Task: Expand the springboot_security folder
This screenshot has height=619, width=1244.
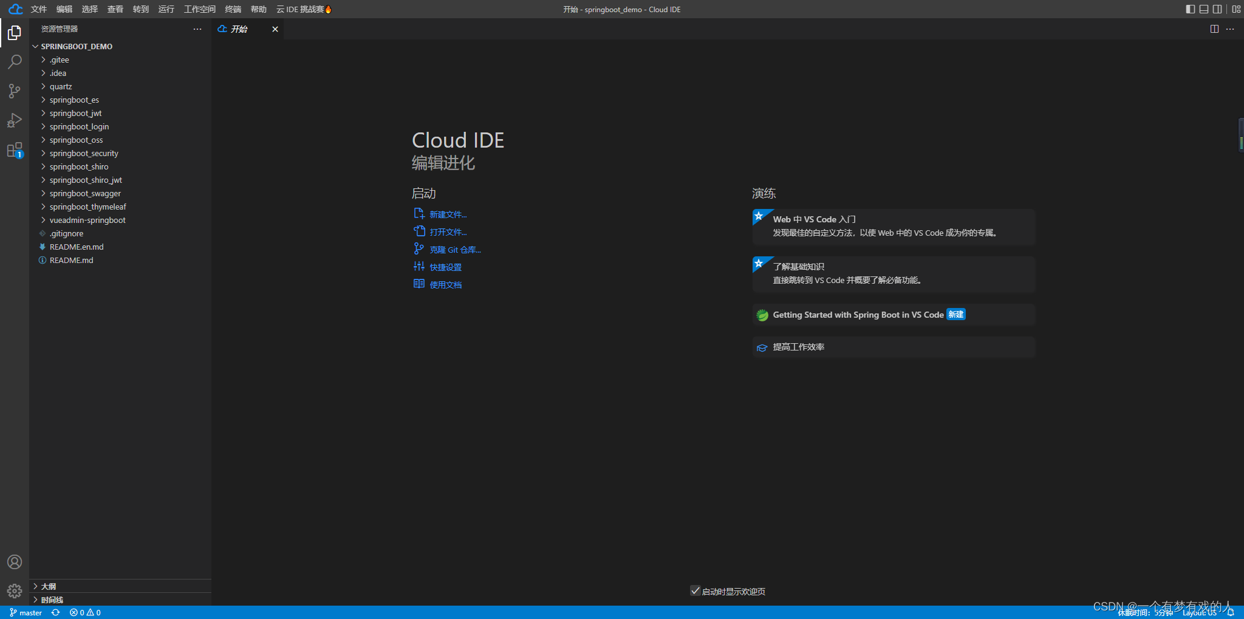Action: point(121,153)
